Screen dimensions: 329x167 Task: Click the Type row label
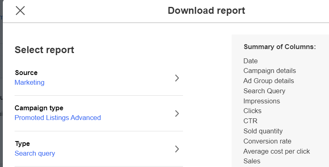[22, 143]
